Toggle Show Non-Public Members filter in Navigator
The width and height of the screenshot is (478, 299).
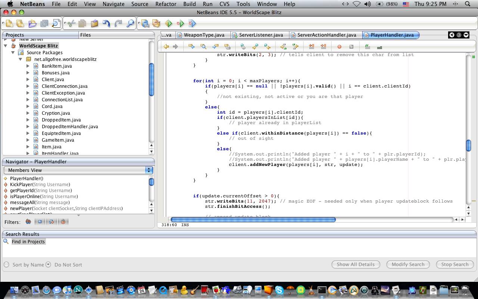(x=63, y=222)
